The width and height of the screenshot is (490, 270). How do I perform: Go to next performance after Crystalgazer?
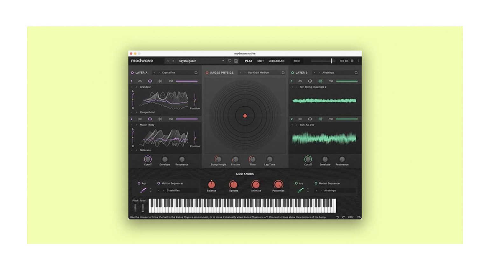(x=173, y=61)
